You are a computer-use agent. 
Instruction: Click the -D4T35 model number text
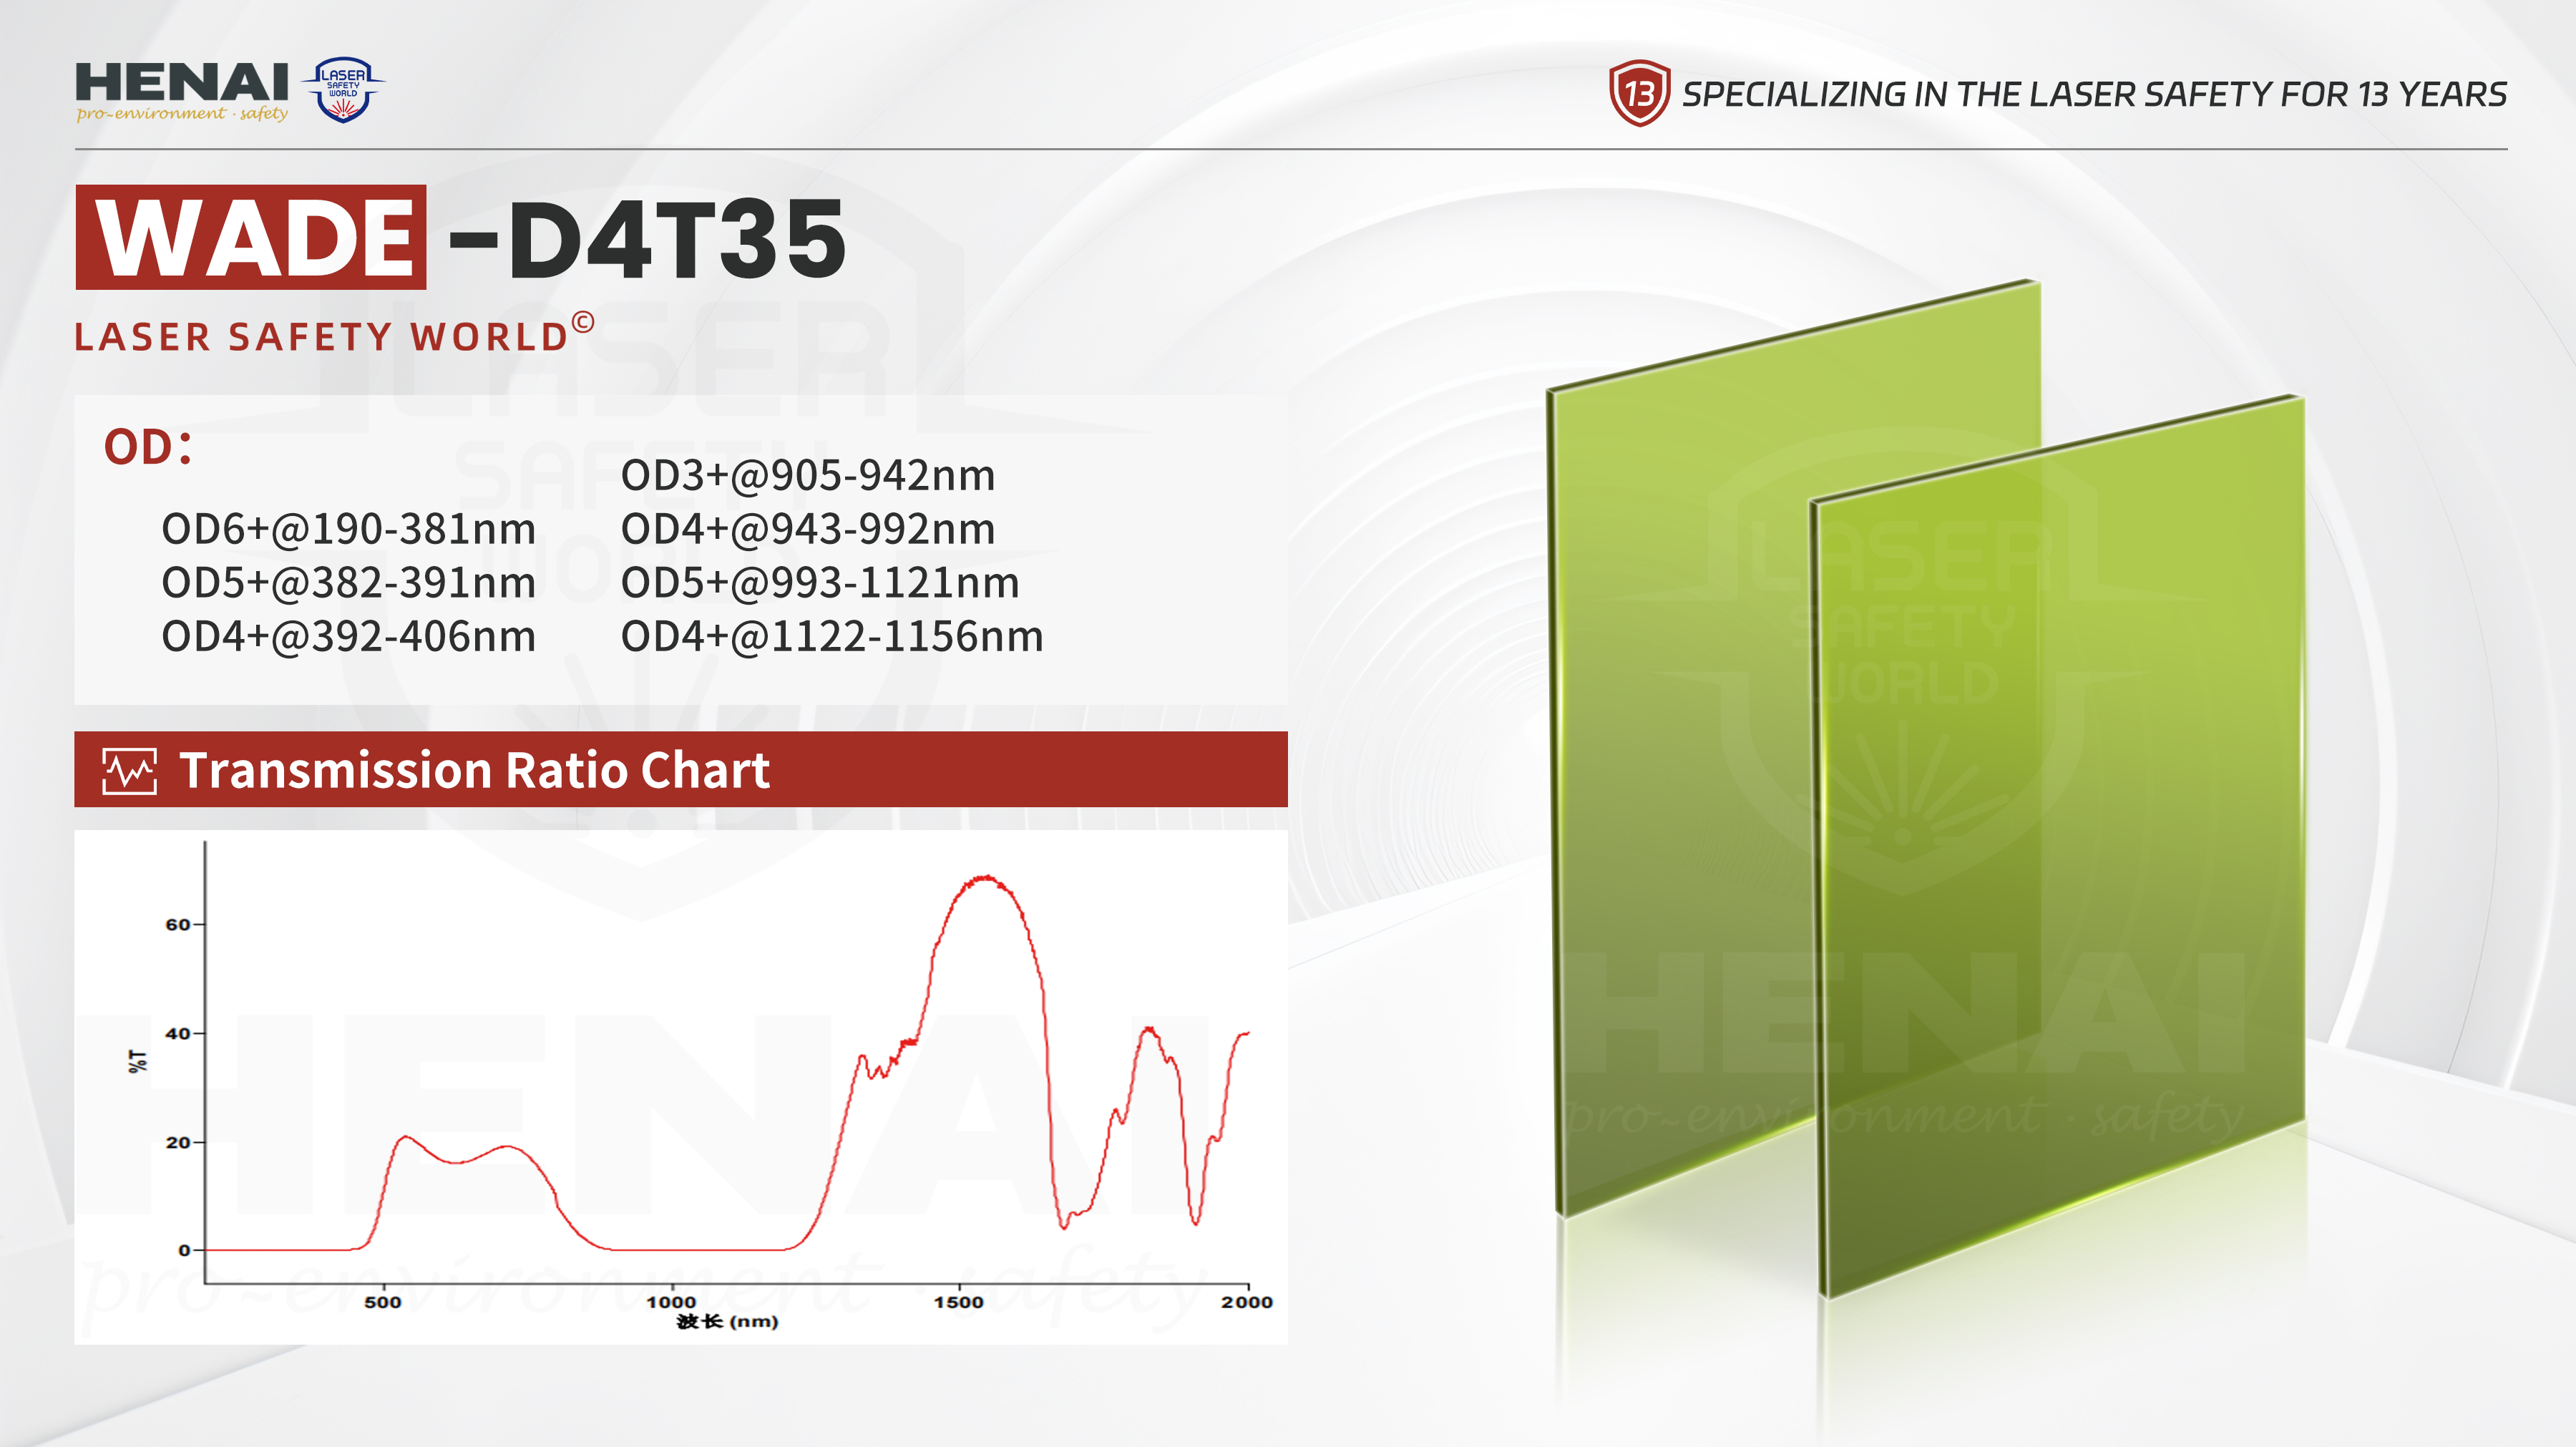(647, 240)
